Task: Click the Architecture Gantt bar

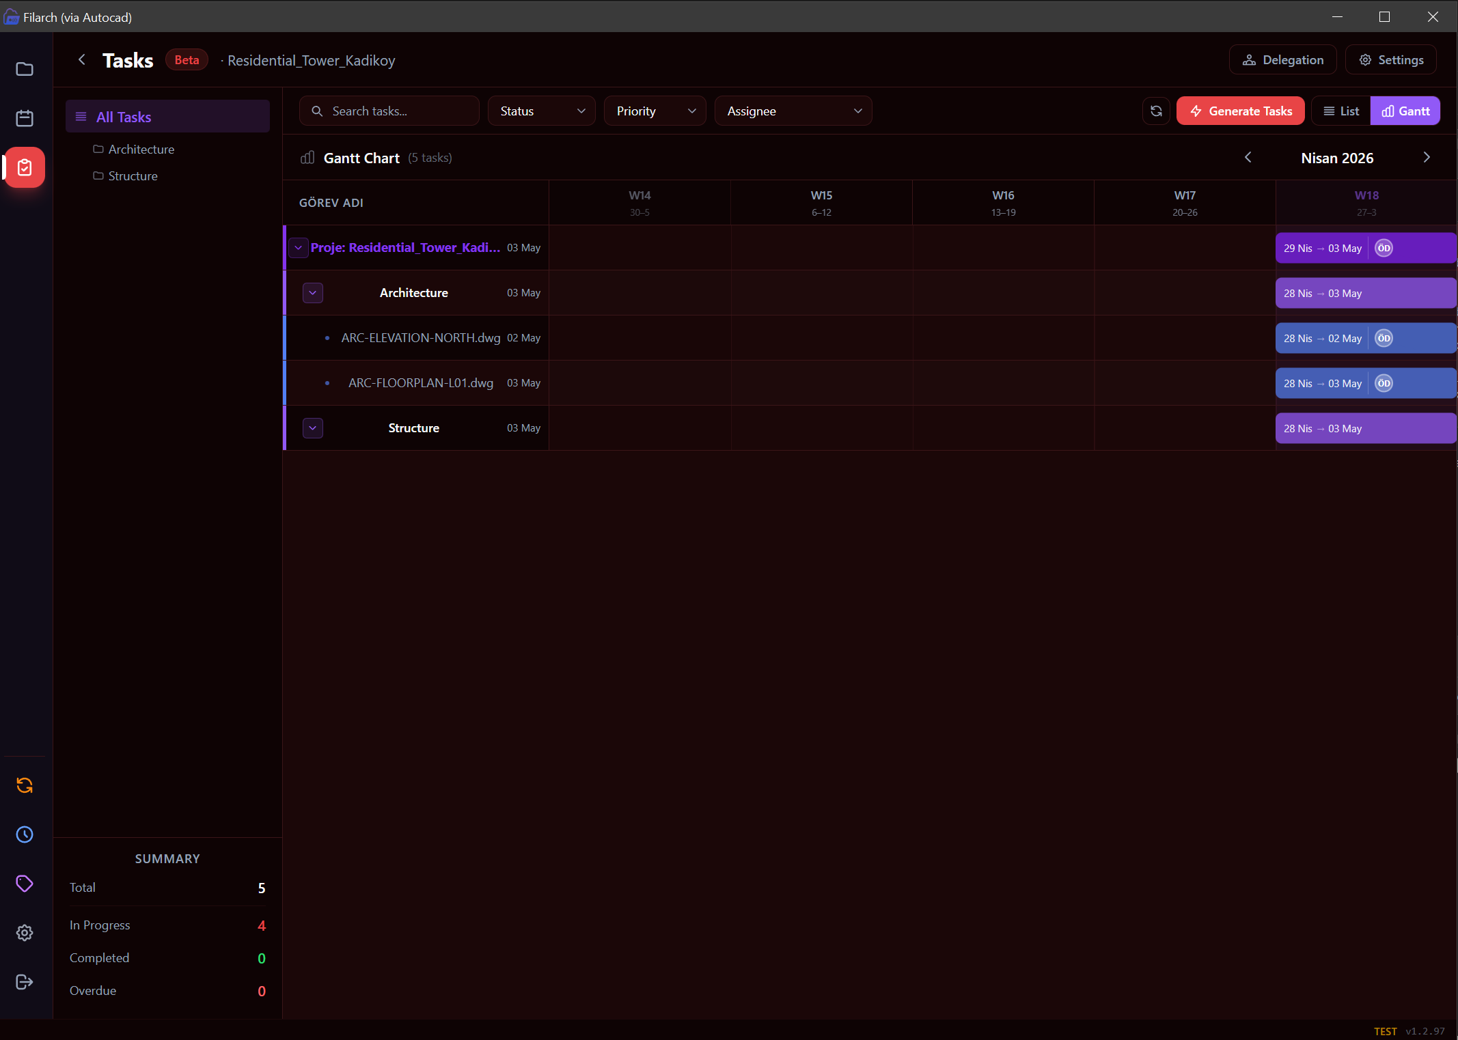Action: 1366,293
